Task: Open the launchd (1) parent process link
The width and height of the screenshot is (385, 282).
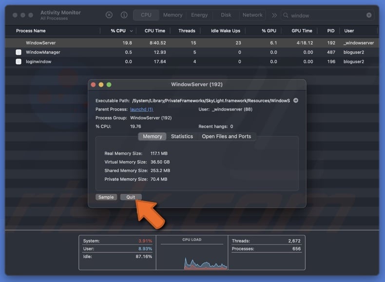Action: click(141, 109)
